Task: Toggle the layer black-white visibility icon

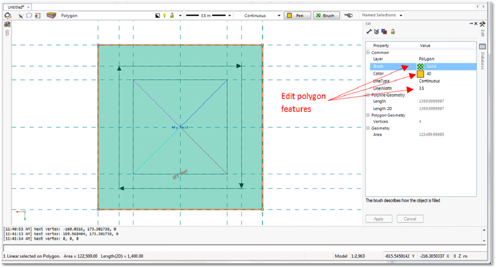Action: (x=158, y=16)
